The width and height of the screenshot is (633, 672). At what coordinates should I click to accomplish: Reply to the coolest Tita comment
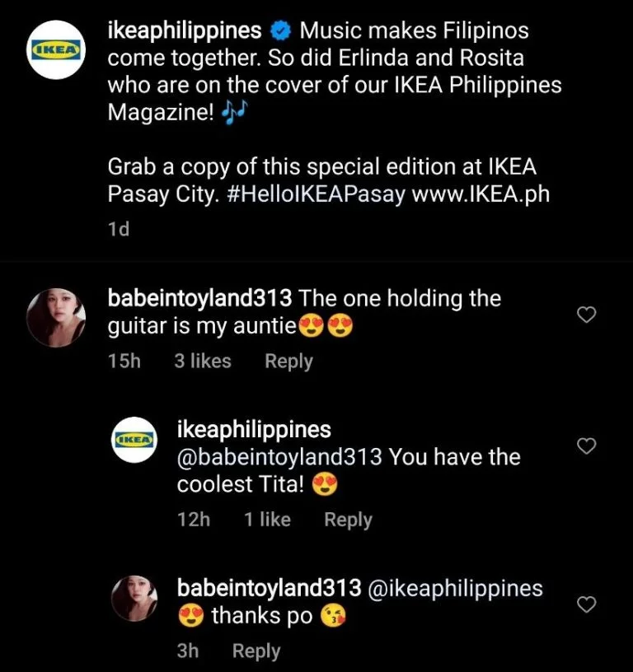349,520
